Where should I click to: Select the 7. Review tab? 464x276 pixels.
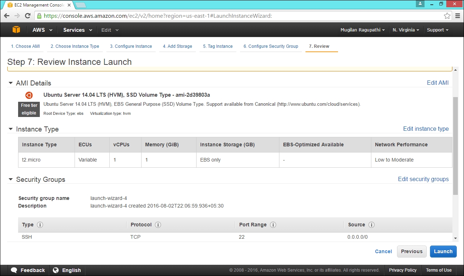coord(319,46)
